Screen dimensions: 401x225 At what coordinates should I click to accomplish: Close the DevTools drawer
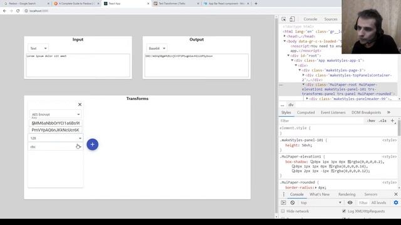pyautogui.click(x=396, y=194)
